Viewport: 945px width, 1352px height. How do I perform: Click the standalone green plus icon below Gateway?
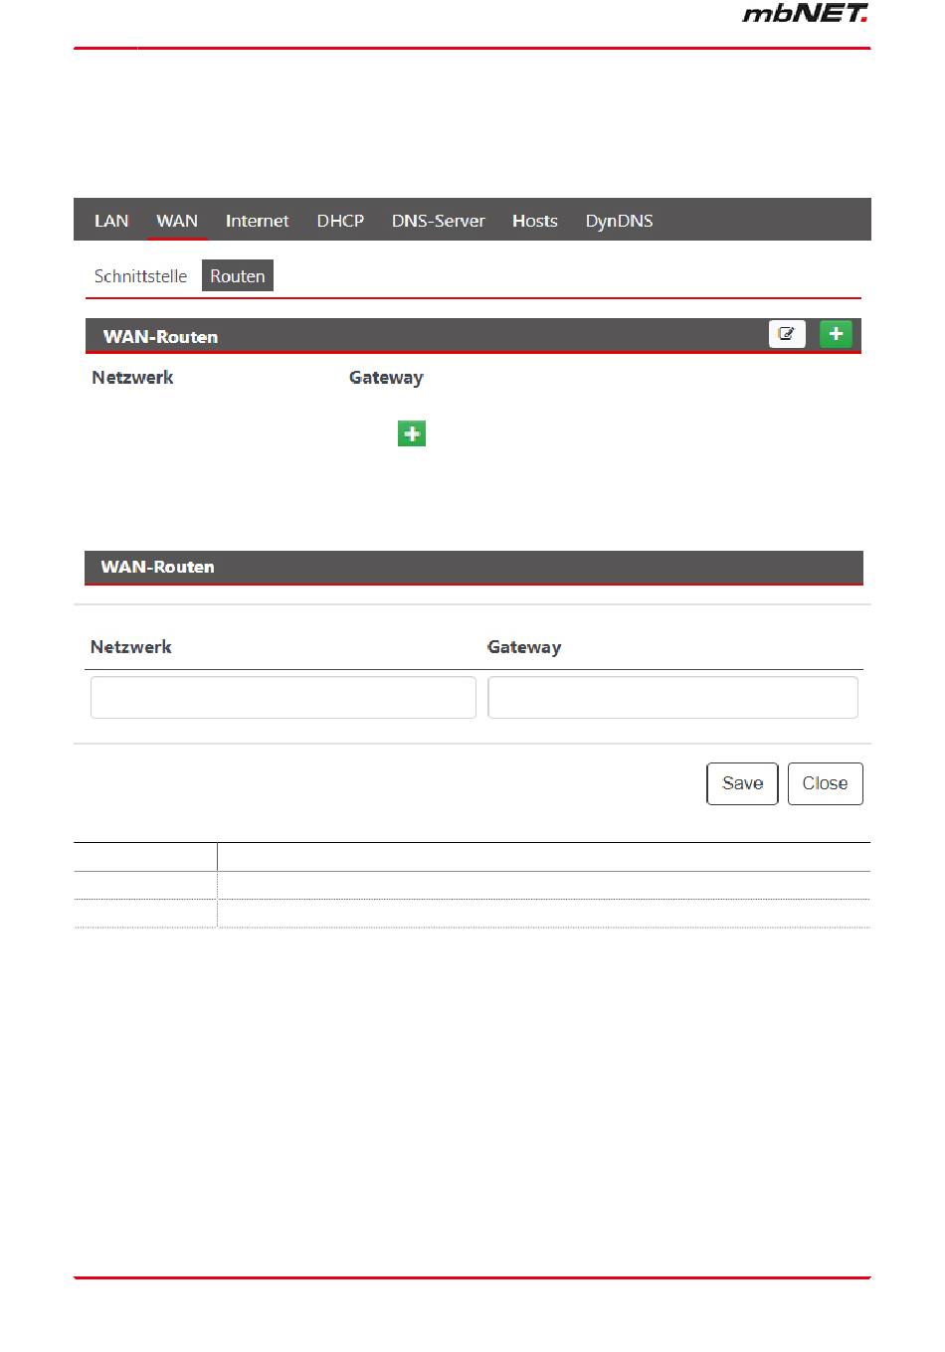tap(412, 433)
